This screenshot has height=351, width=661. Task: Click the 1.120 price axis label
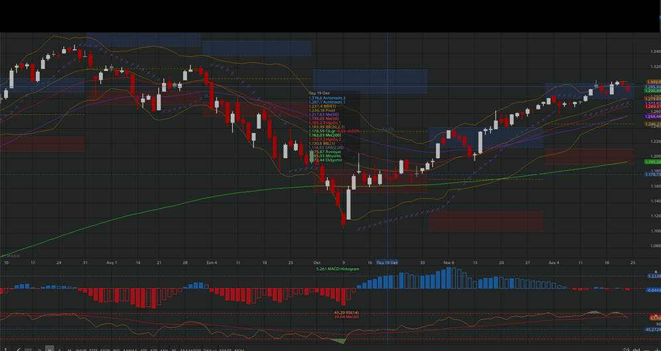(656, 216)
